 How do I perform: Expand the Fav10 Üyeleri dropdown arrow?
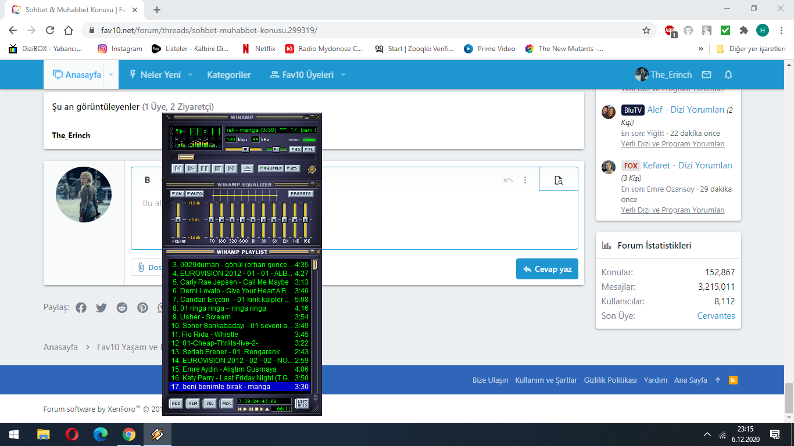343,75
